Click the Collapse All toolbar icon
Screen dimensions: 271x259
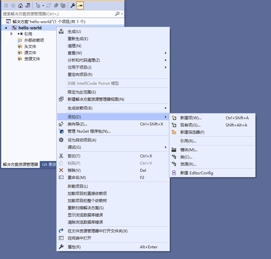[56, 6]
